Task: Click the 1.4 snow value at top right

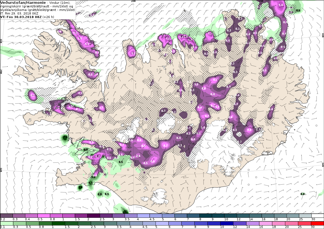Action: [281, 5]
